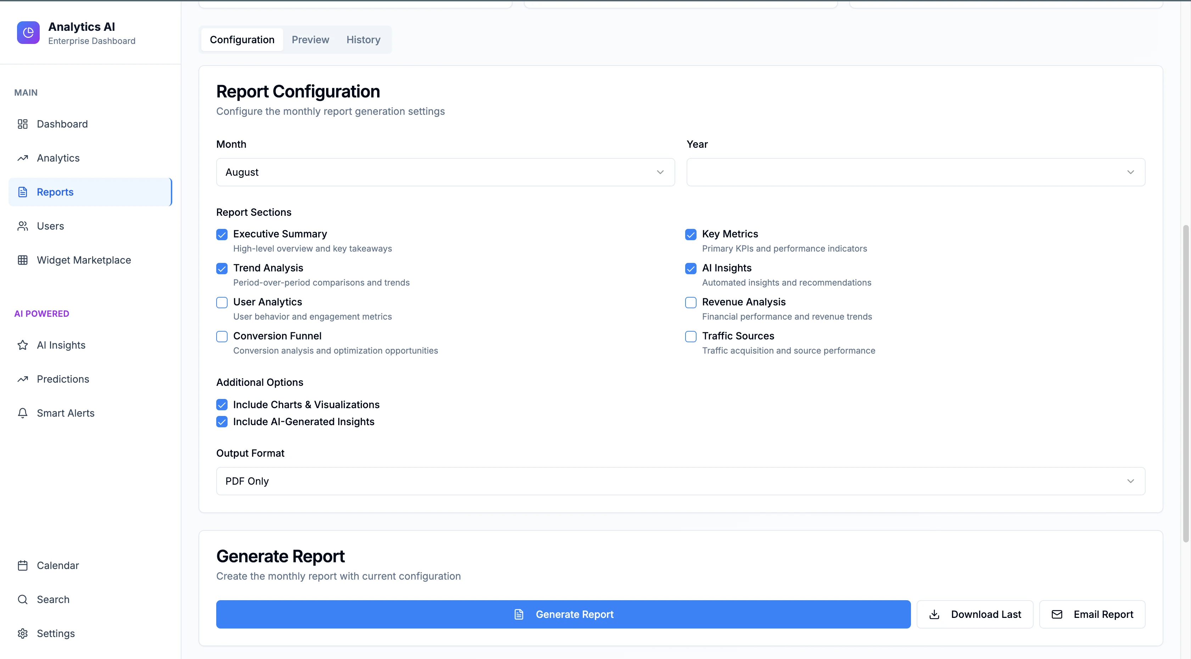This screenshot has width=1191, height=659.
Task: Toggle Trend Analysis checkbox
Action: (222, 269)
